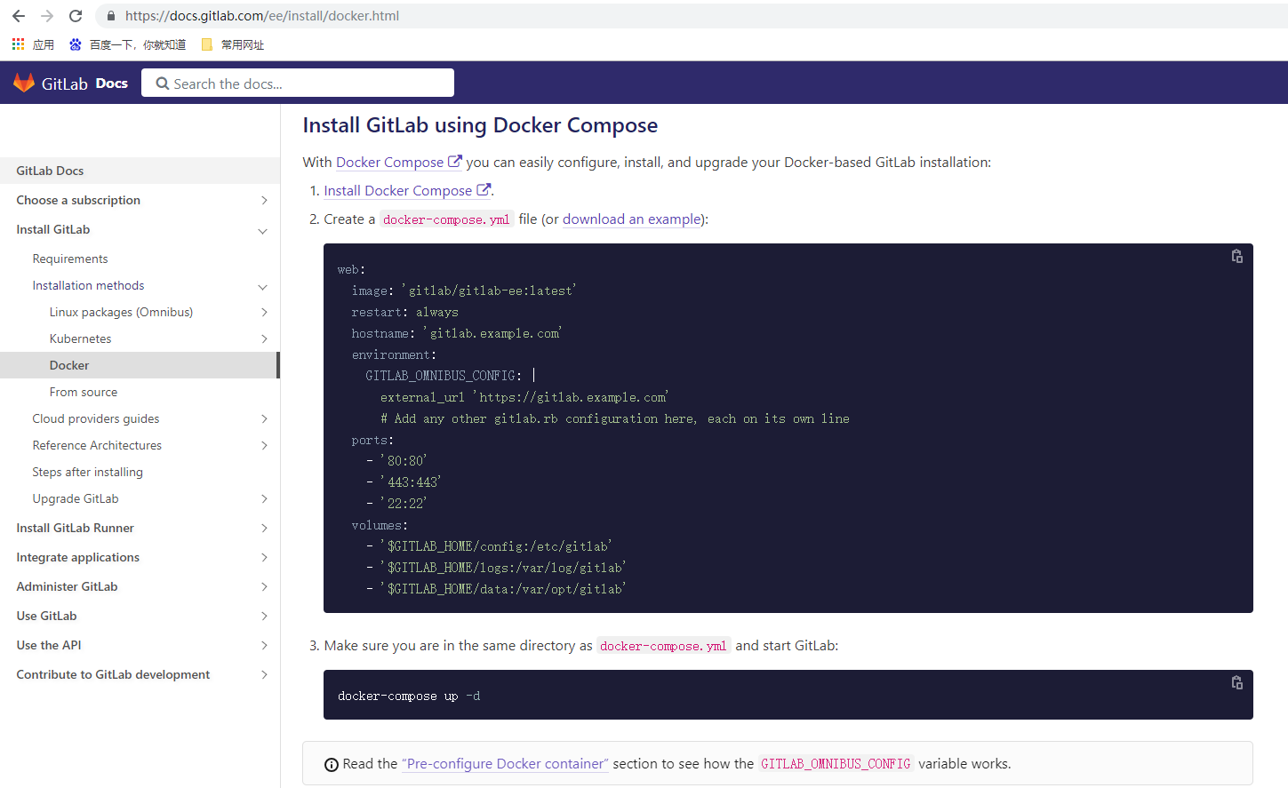Expand Reference Architectures chevron
The image size is (1288, 788).
264,445
